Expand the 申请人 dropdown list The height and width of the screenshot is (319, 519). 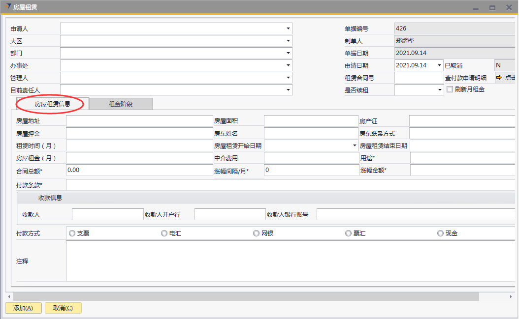coord(288,29)
